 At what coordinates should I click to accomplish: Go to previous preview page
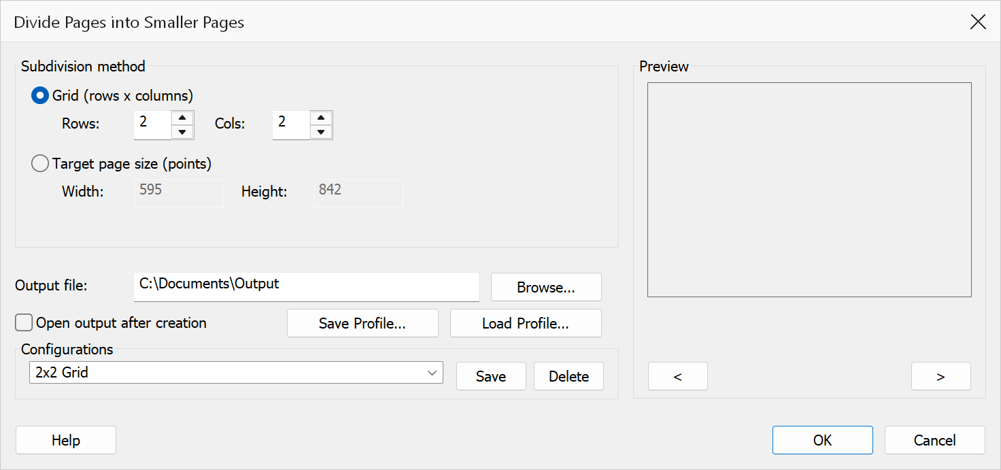[678, 376]
